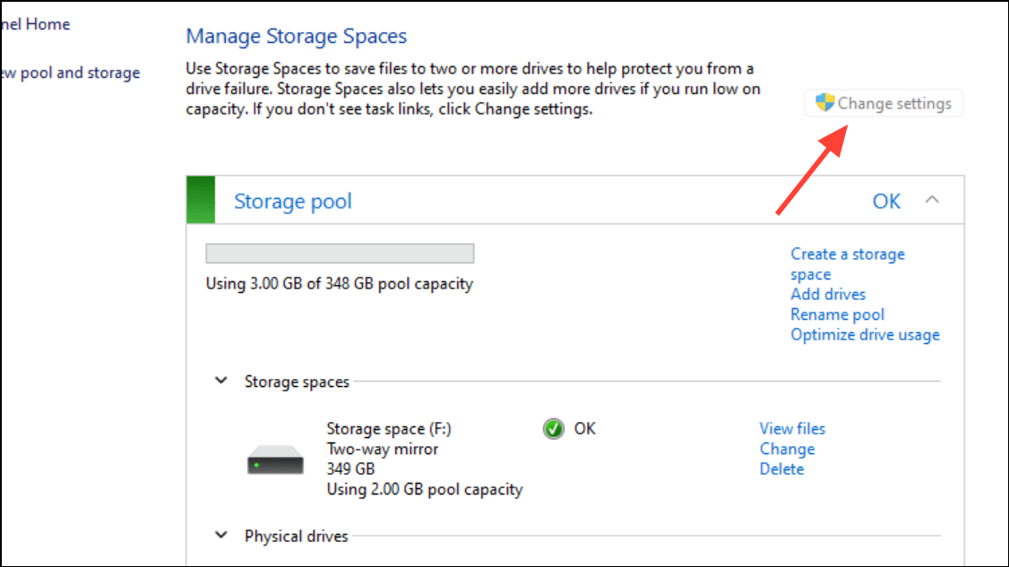Screen dimensions: 1009x567
Task: Click View files for Storage space (F:)
Action: click(x=792, y=428)
